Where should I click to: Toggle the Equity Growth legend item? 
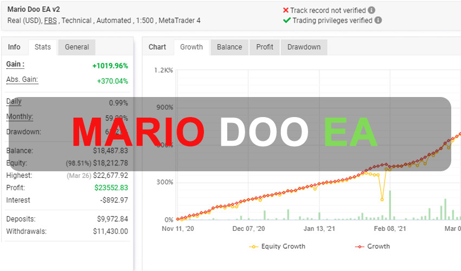277,246
